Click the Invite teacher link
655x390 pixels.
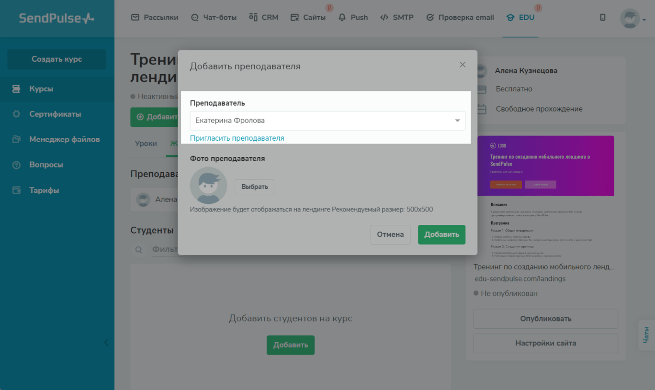coord(237,138)
